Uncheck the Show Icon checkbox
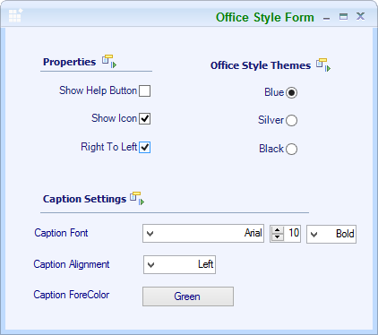Image resolution: width=378 pixels, height=335 pixels. click(145, 118)
